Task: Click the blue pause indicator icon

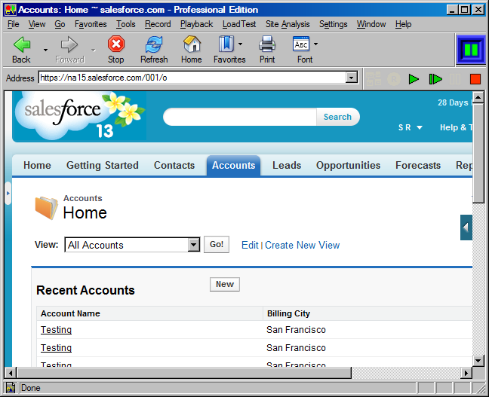Action: (x=471, y=50)
